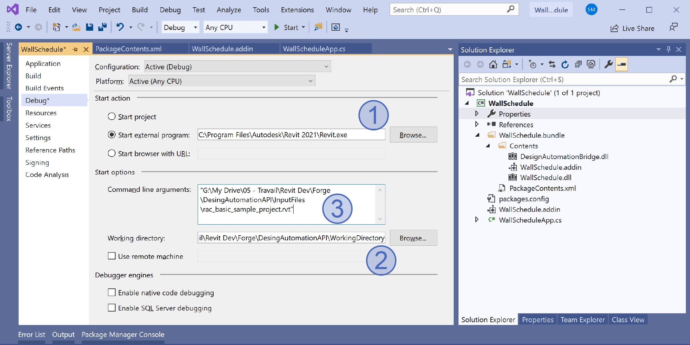Screen dimensions: 690x345
Task: Click the Redo arrow icon
Action: pyautogui.click(x=141, y=27)
